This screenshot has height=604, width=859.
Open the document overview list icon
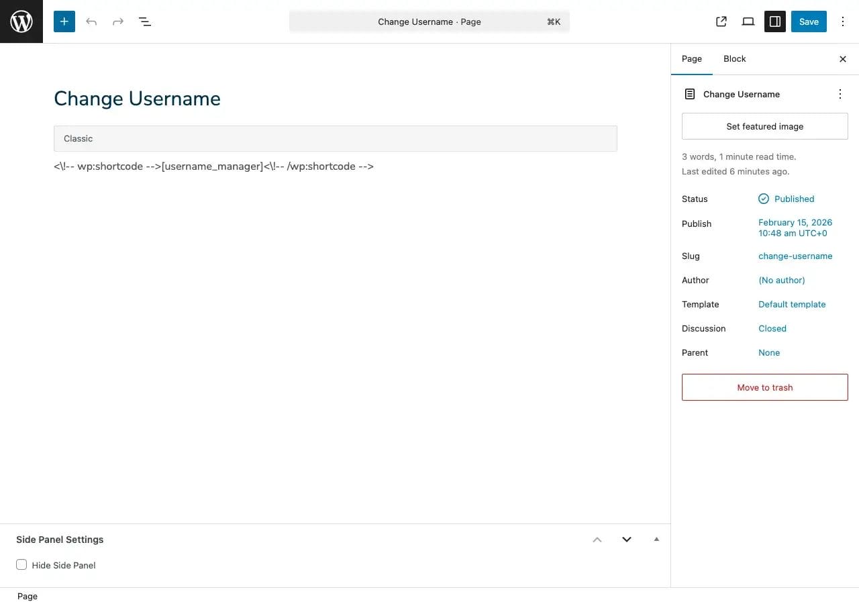[x=145, y=21]
